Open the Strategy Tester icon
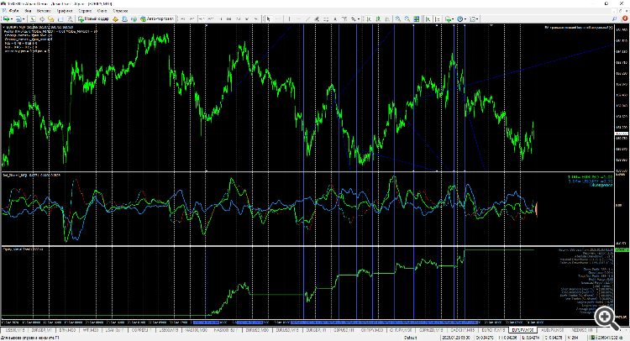Image resolution: width=630 pixels, height=341 pixels. pyautogui.click(x=70, y=18)
